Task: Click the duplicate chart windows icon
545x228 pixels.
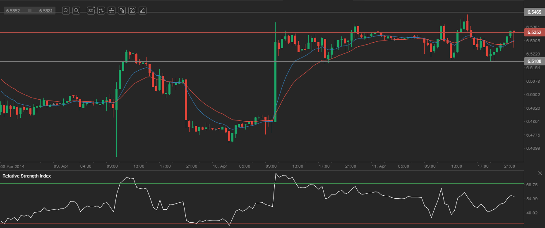Action: [x=122, y=11]
